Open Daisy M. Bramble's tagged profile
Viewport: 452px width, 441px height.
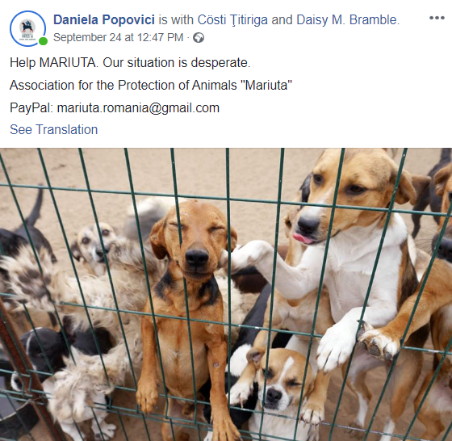pos(347,20)
